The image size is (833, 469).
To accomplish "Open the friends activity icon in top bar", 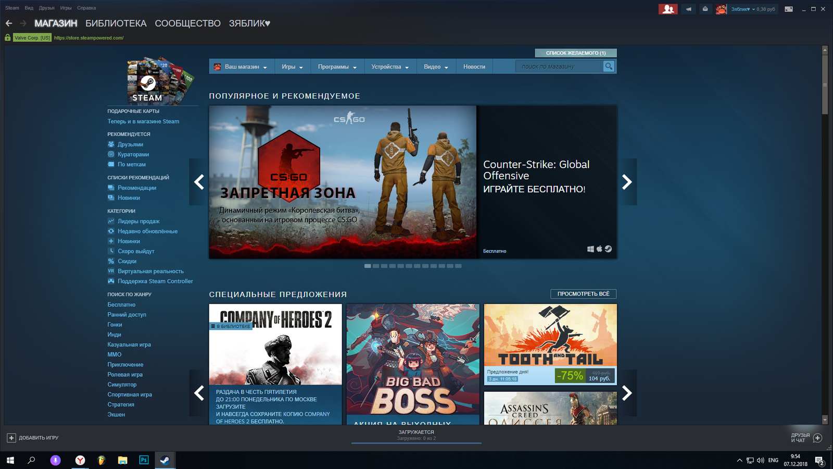I will (668, 9).
